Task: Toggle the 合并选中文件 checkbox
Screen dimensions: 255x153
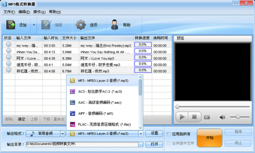Action: point(169,143)
